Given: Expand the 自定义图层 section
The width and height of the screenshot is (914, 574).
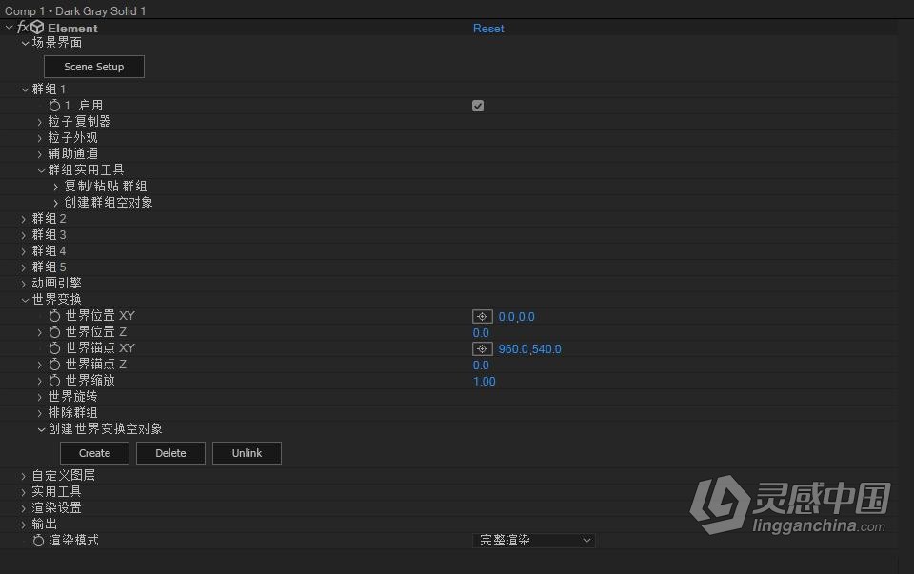Looking at the screenshot, I should [x=23, y=476].
